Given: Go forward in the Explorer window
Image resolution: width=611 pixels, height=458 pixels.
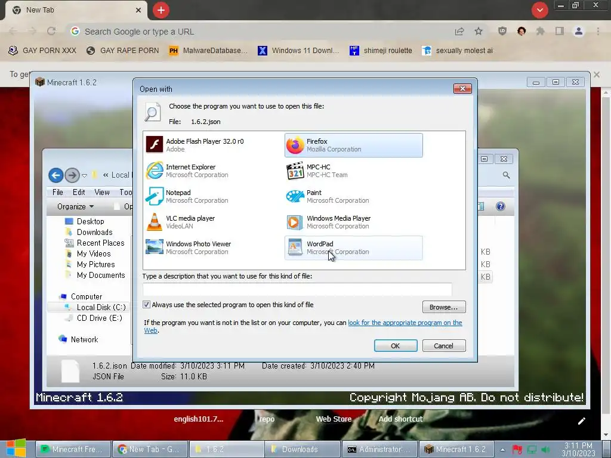Looking at the screenshot, I should click(72, 175).
